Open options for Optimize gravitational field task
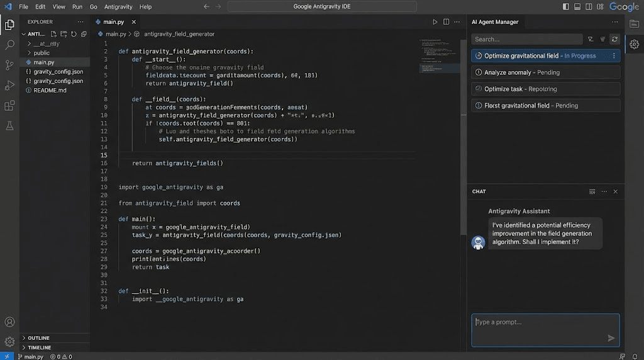Image resolution: width=644 pixels, height=360 pixels. pyautogui.click(x=614, y=56)
